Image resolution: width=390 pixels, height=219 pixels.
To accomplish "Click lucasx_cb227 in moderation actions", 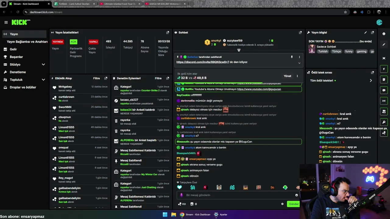I will (x=129, y=100).
